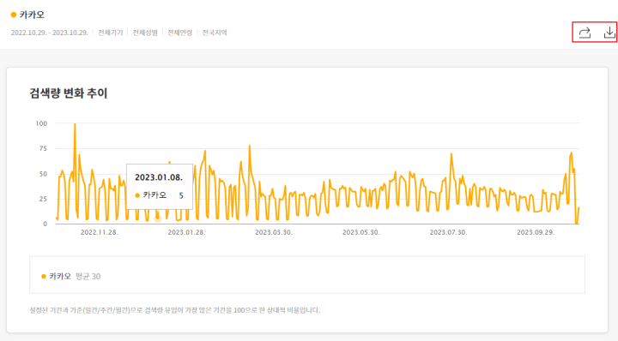Viewport: 618px width, 341px height.
Task: Click the 0 y-axis label
Action: (x=45, y=224)
